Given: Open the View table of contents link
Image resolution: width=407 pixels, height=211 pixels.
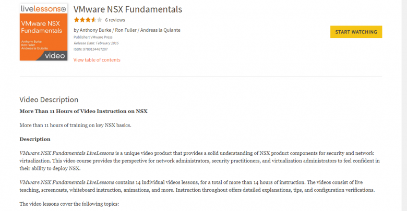Looking at the screenshot, I should [97, 60].
